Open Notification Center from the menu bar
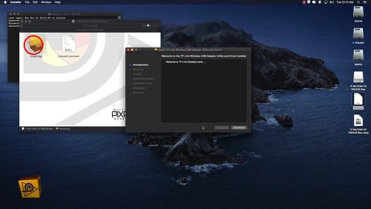371x209 pixels. tap(365, 2)
